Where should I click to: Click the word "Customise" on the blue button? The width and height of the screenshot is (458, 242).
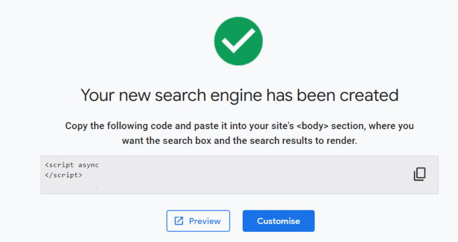tap(278, 221)
